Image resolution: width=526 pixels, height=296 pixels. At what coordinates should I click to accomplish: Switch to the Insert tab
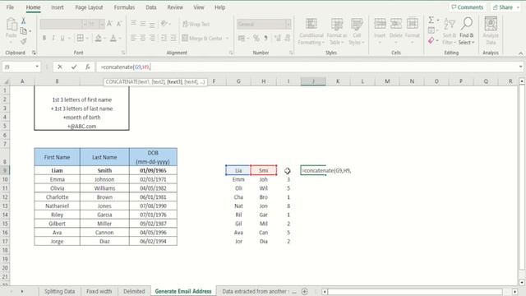(x=58, y=7)
